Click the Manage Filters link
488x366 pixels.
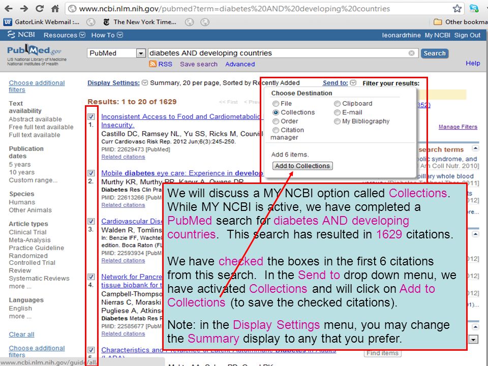click(458, 127)
